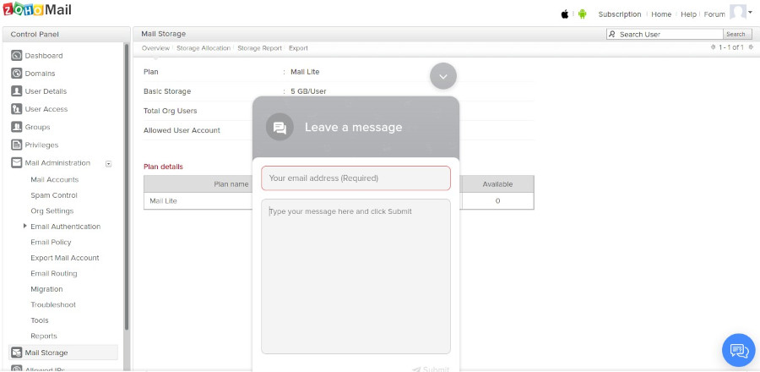Click the Dashboard sidebar icon

click(17, 55)
